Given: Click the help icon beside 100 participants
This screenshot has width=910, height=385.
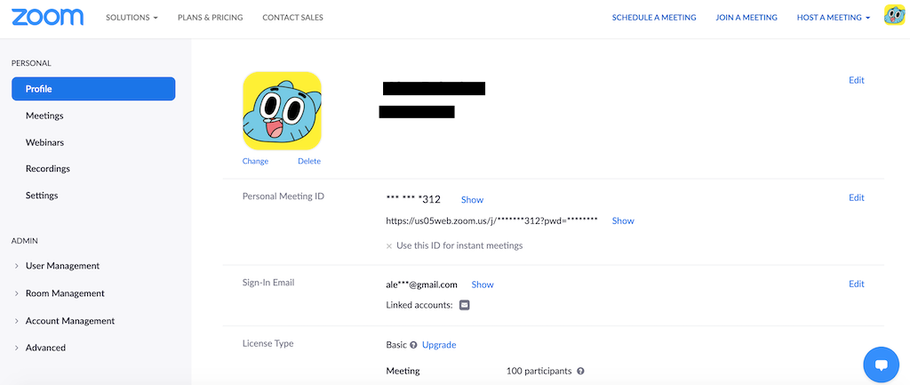Looking at the screenshot, I should click(x=580, y=371).
